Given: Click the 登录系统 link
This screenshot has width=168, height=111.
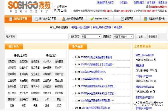Looking at the screenshot, I should click(x=163, y=3).
